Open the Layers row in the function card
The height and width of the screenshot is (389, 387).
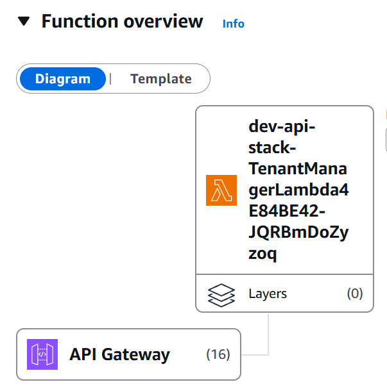pos(285,294)
